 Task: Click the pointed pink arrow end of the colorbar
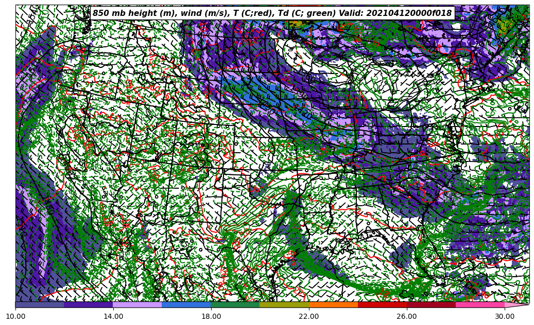516,304
